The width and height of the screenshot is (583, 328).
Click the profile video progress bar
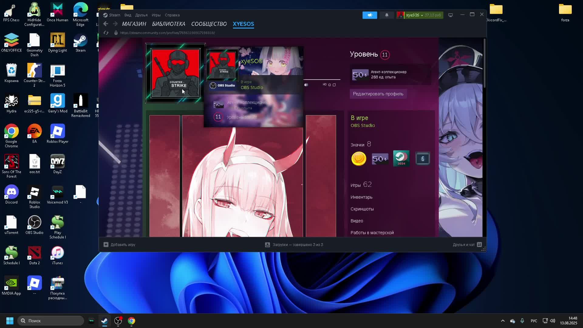click(x=322, y=80)
